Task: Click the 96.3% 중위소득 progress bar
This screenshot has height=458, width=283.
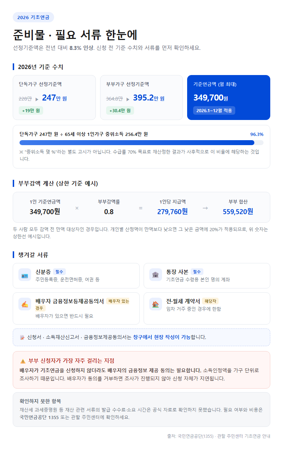Action: pos(141,143)
